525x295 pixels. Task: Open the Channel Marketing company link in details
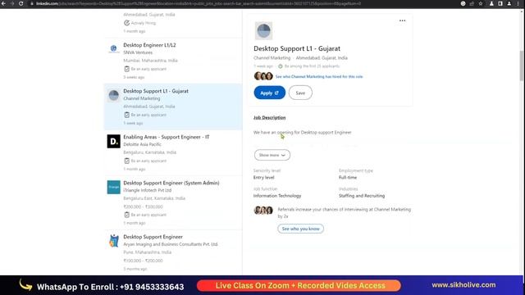point(272,58)
